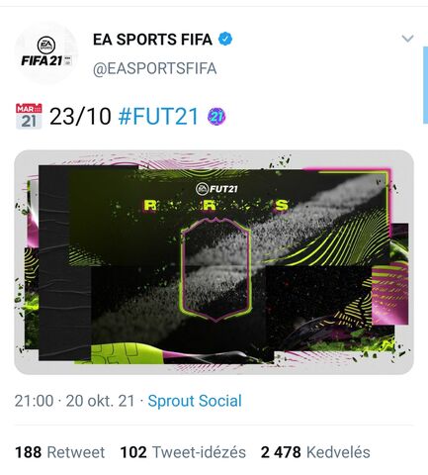This screenshot has height=475, width=428.
Task: Open the FUT21 teaser image
Action: (x=214, y=262)
